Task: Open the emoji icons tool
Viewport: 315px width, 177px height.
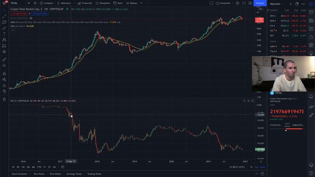Action: pos(4,52)
